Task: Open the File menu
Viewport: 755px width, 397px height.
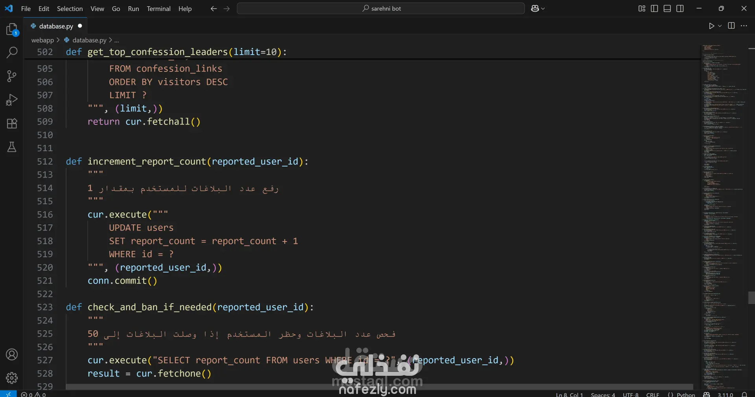Action: tap(26, 8)
